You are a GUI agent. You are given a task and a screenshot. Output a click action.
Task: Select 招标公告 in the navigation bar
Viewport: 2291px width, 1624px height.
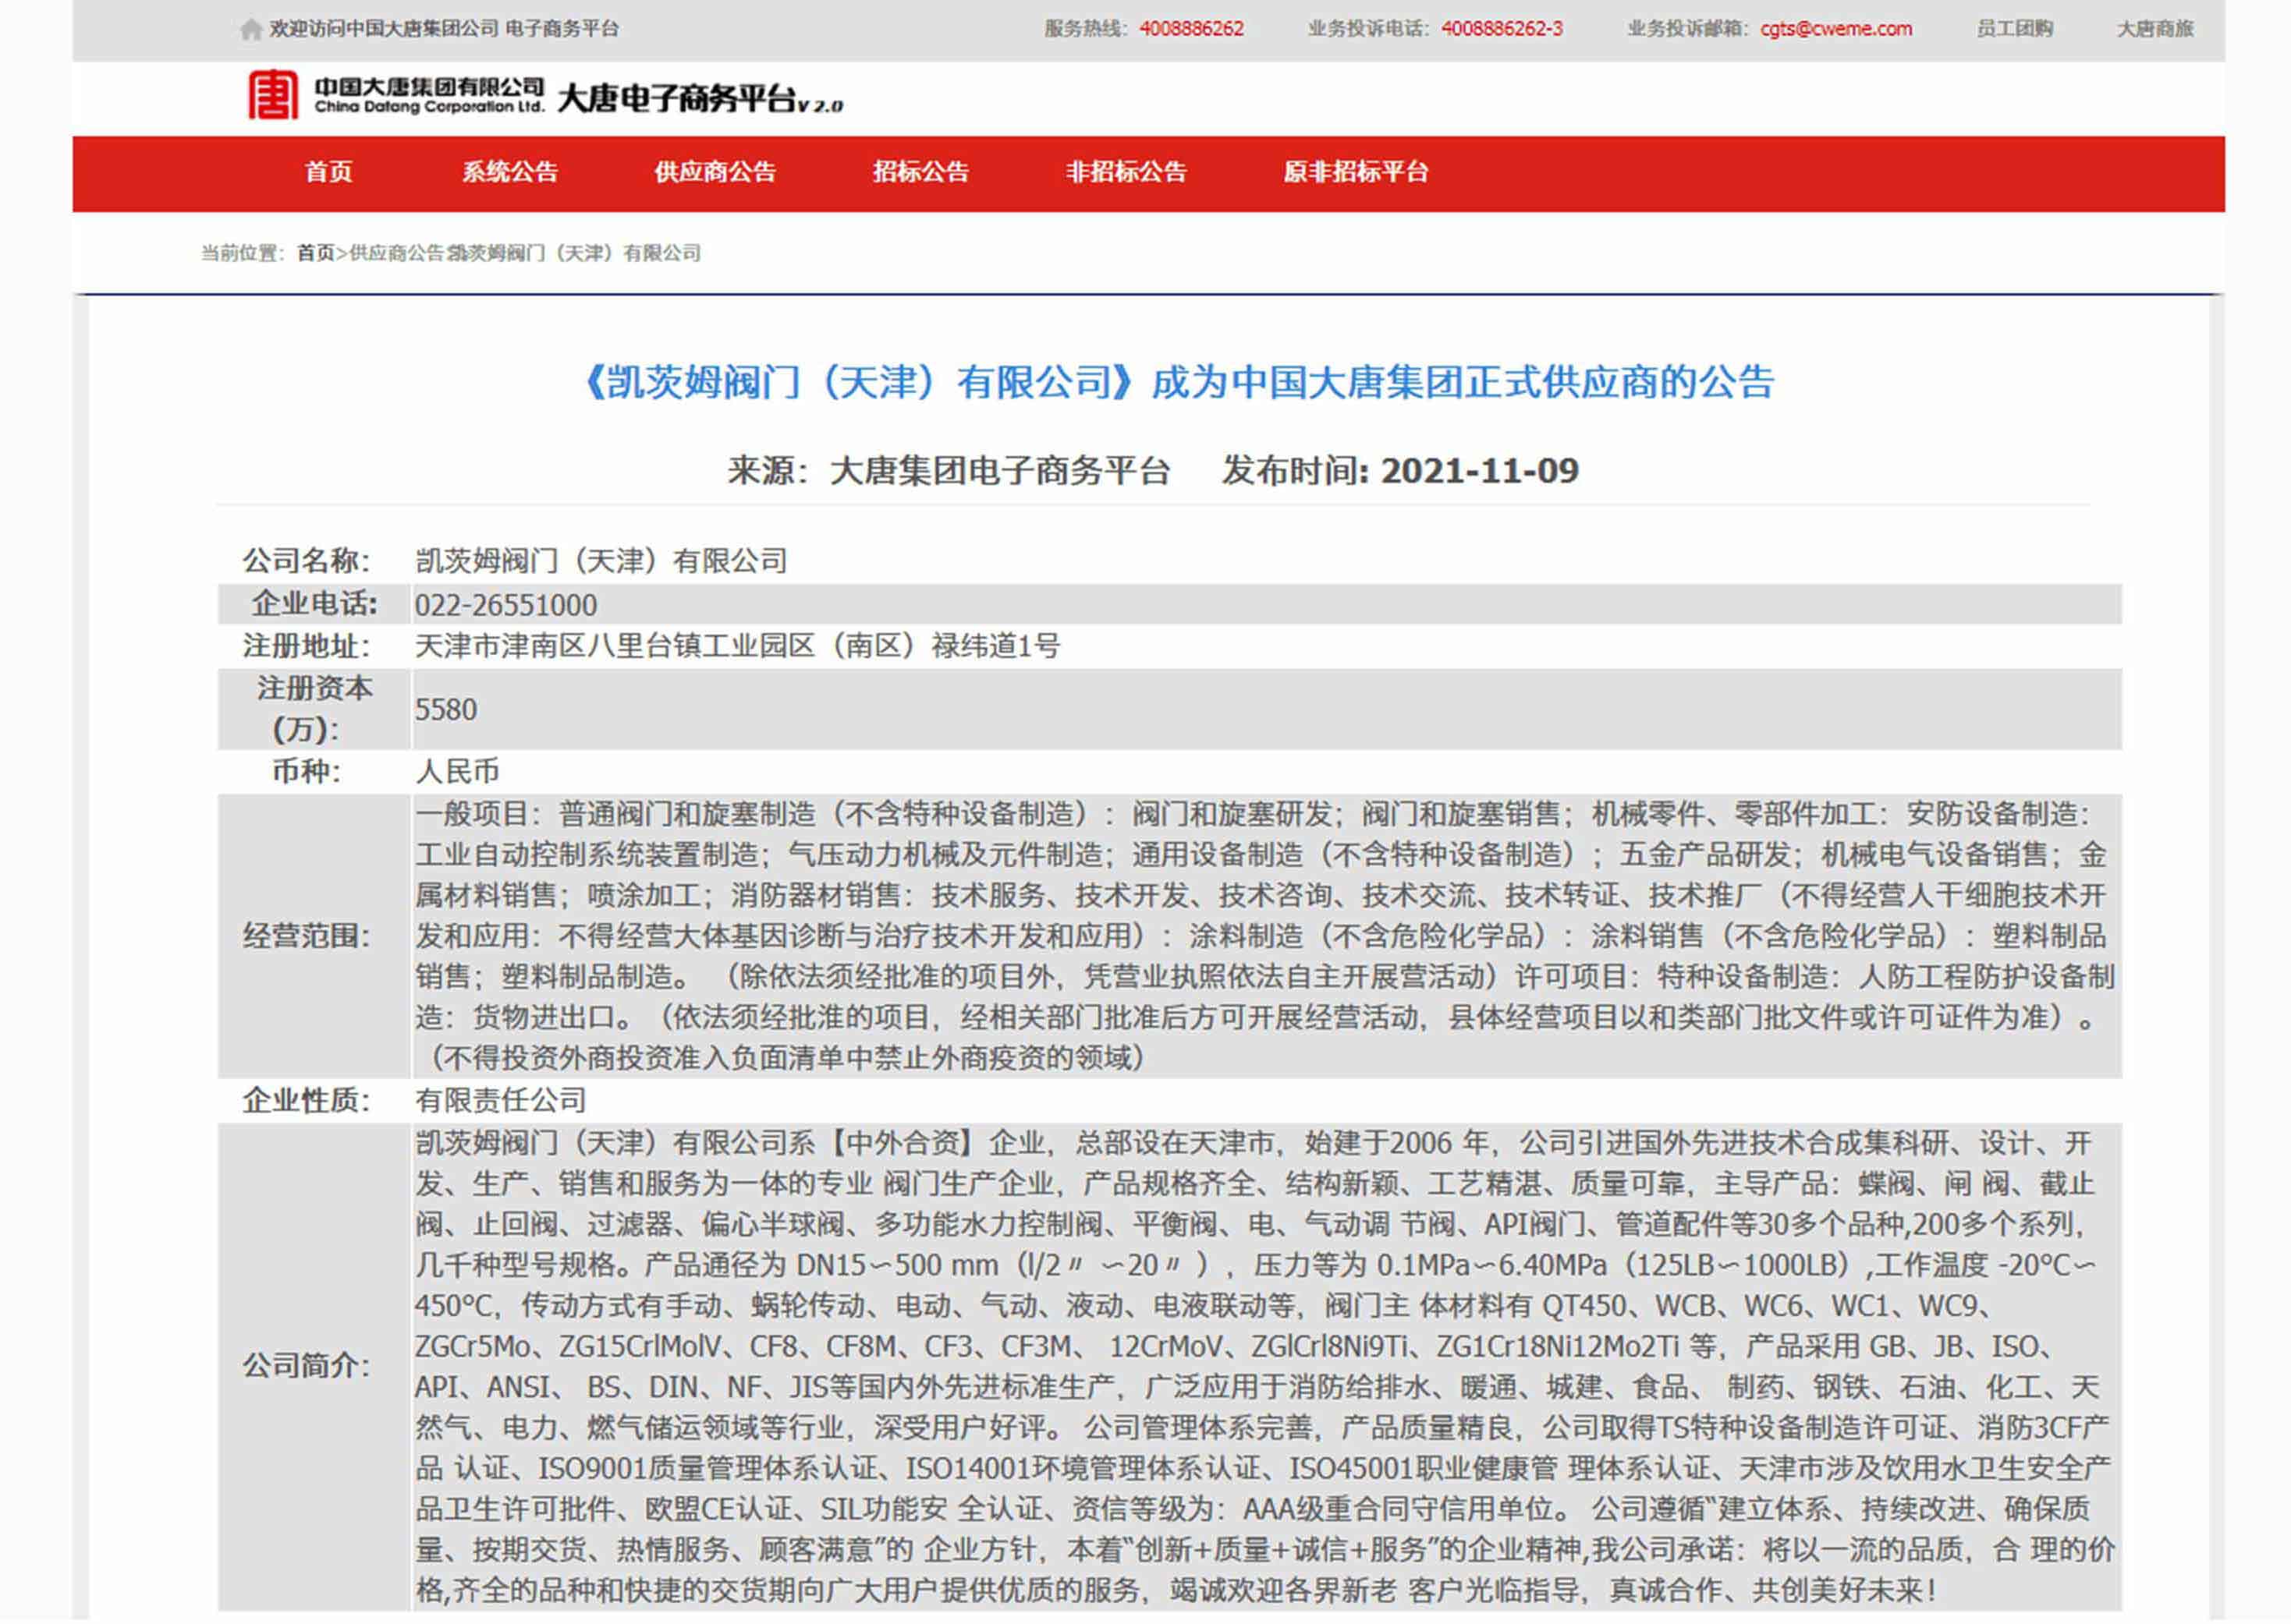920,172
